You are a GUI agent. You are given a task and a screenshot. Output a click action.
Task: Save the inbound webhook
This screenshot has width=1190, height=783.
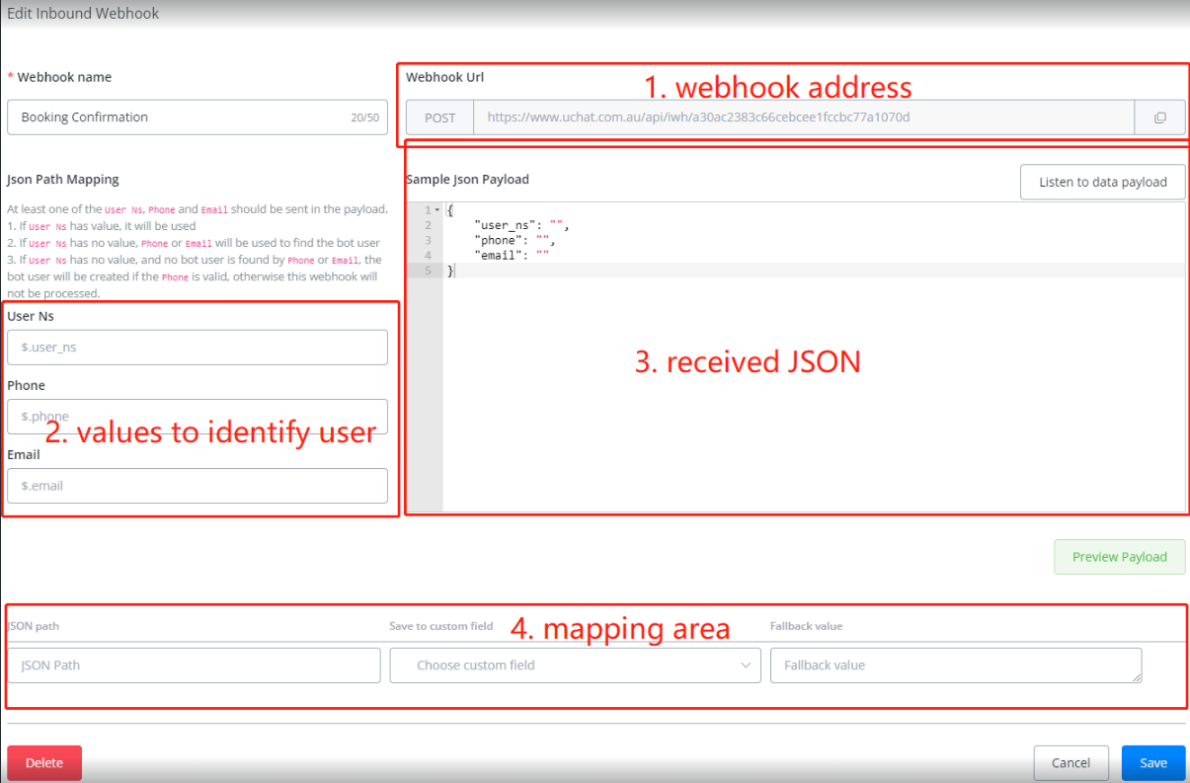click(x=1152, y=762)
